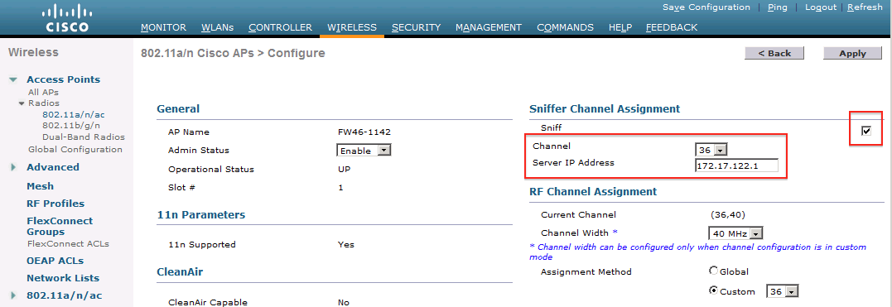Open 802.11b/g/n radios in sidebar
Viewport: 892px width, 307px height.
[74, 126]
